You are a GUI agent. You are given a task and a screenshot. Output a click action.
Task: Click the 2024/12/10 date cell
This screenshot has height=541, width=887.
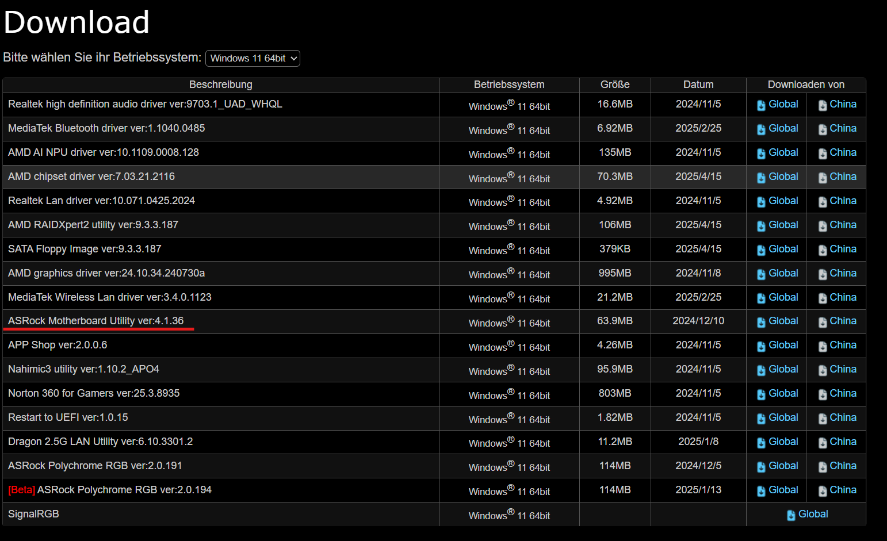(698, 321)
